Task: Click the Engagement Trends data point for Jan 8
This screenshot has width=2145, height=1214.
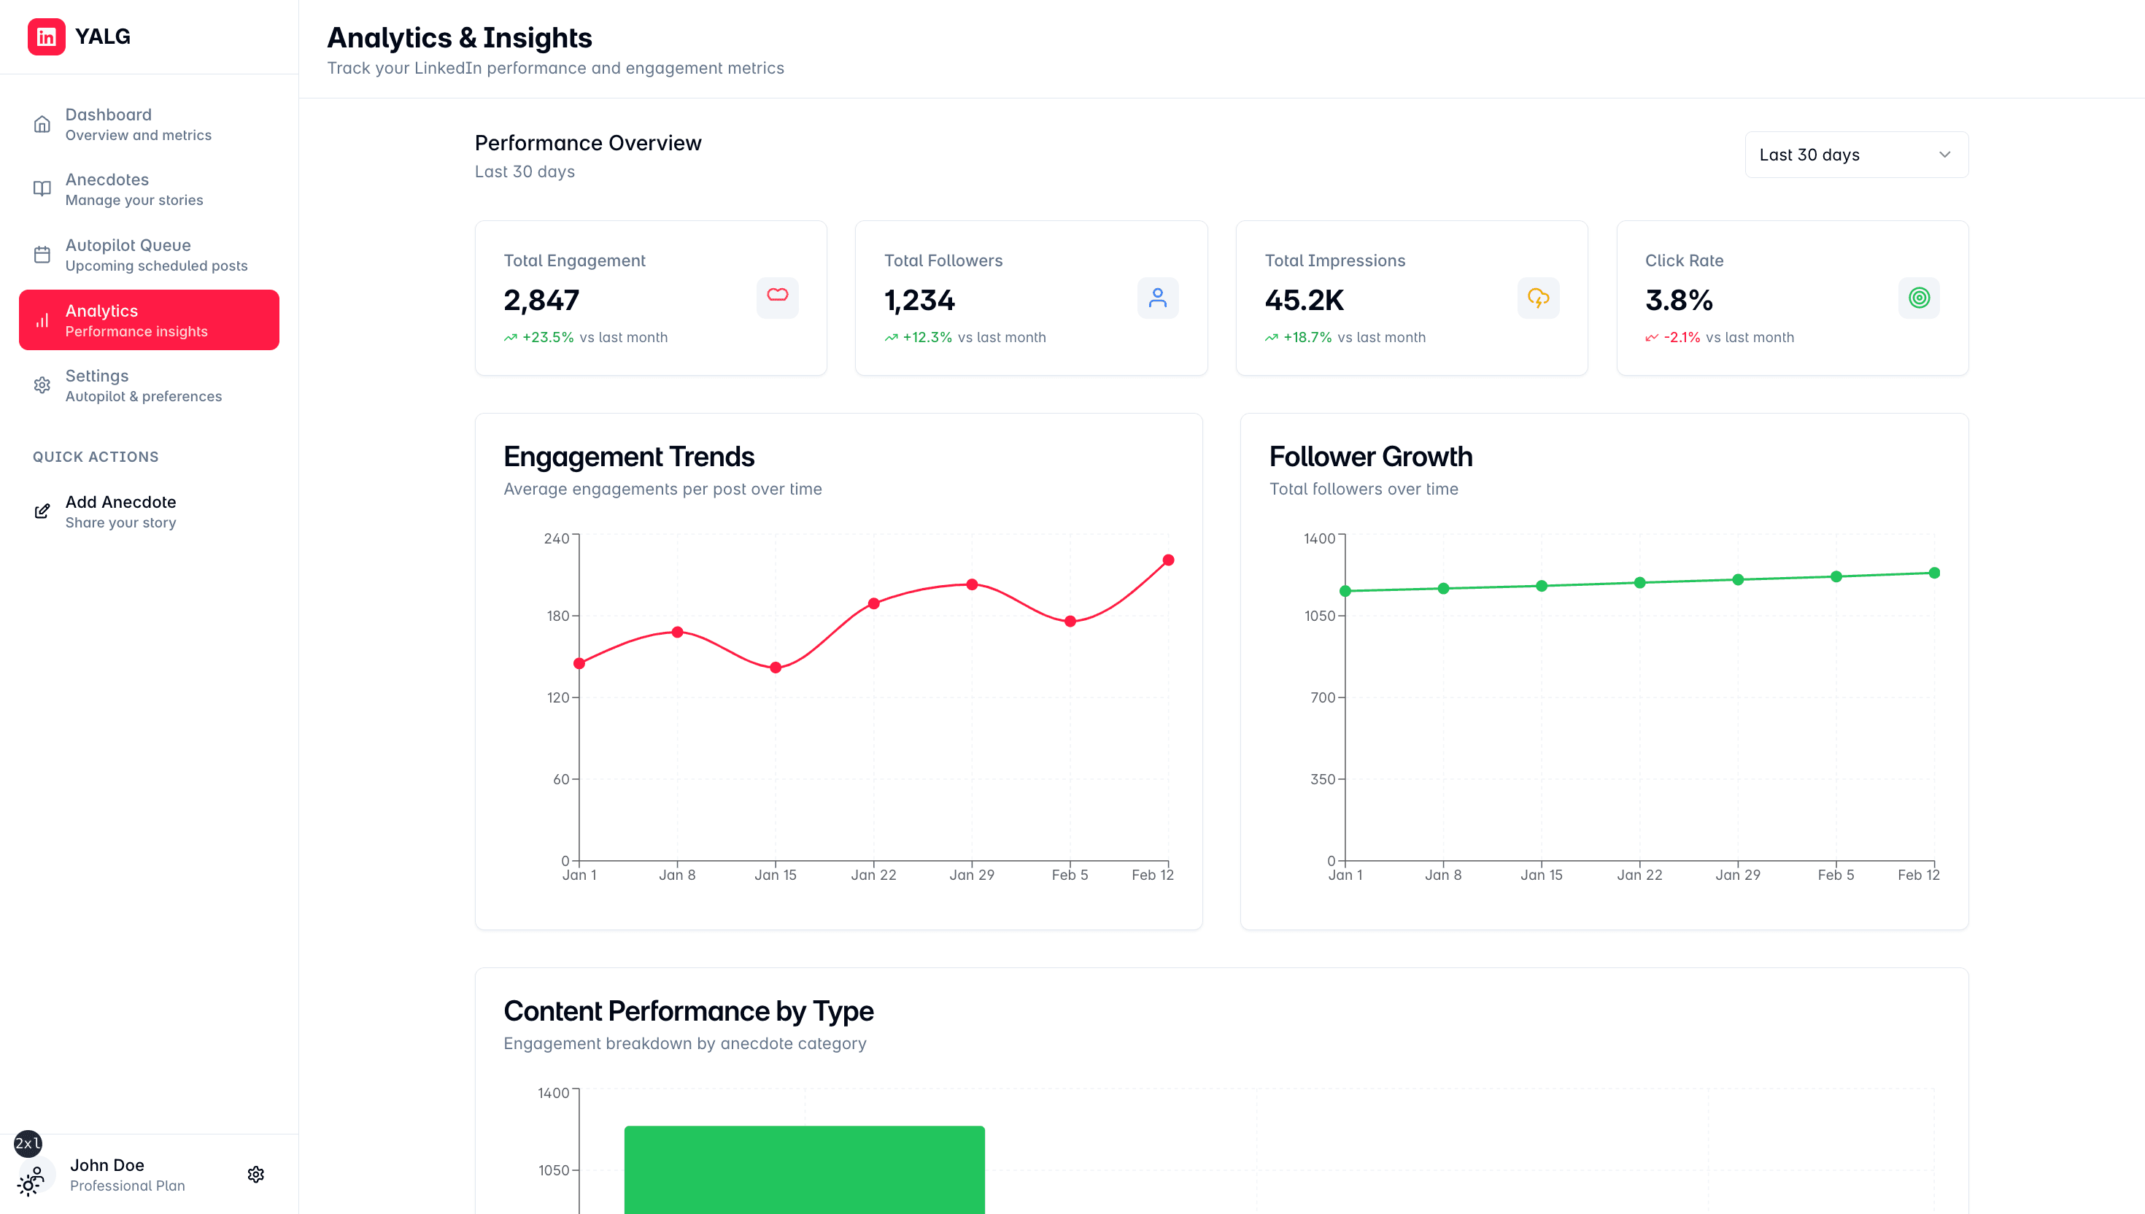Action: [678, 632]
